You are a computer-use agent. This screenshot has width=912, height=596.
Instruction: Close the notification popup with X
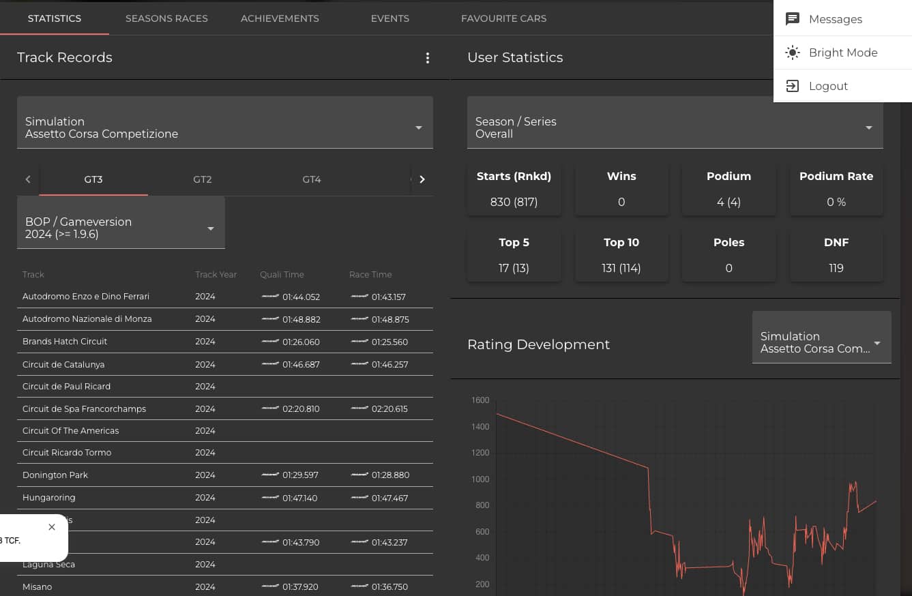(52, 527)
